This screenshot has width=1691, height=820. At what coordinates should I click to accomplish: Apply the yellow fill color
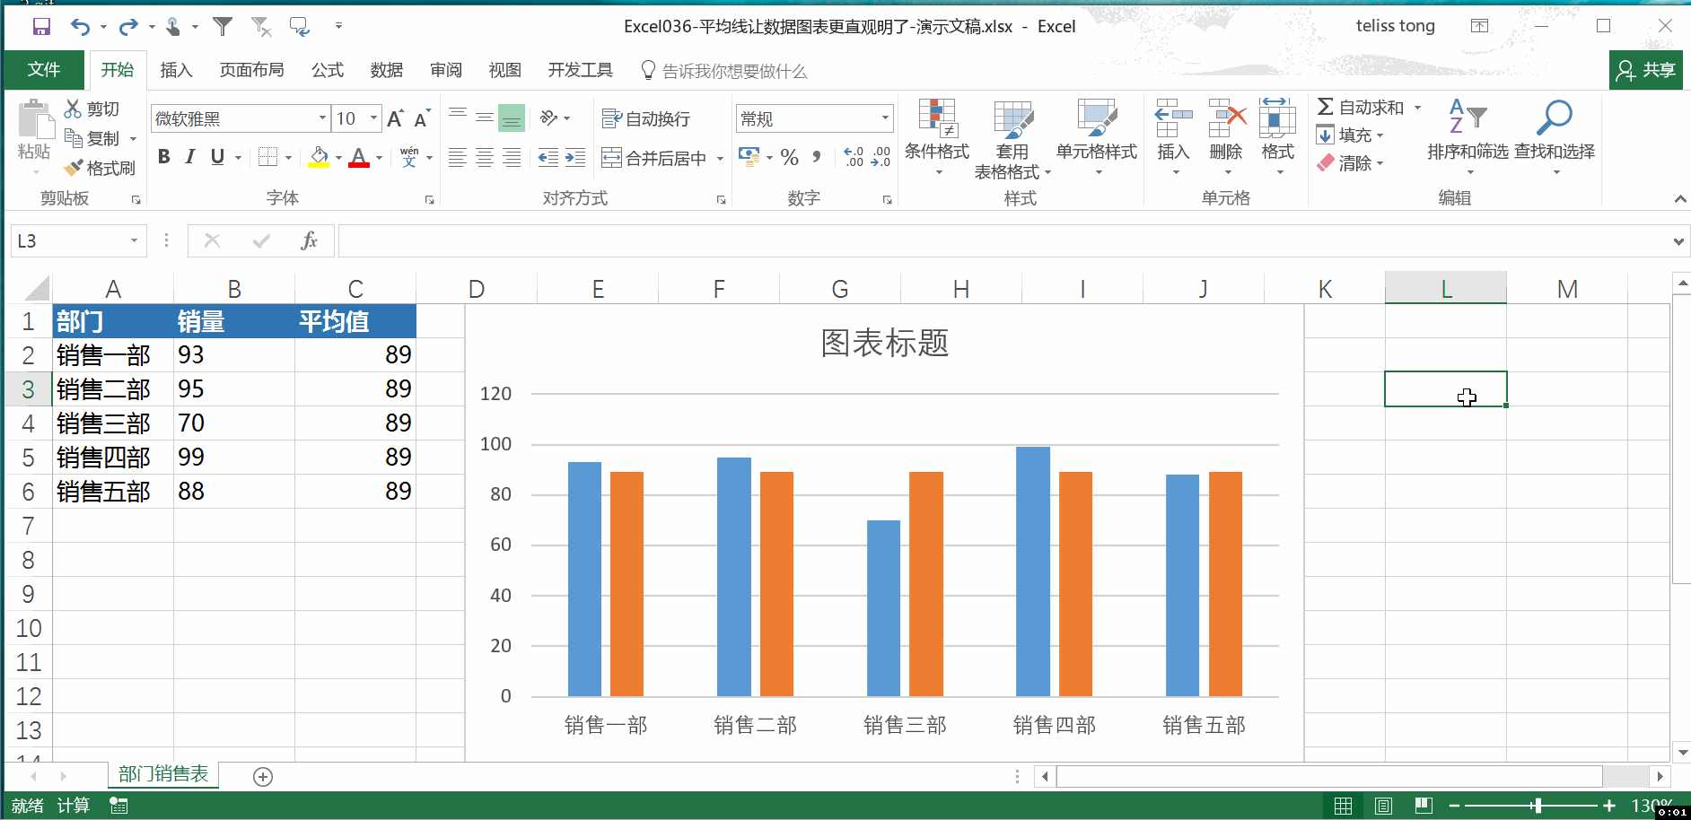(x=319, y=158)
